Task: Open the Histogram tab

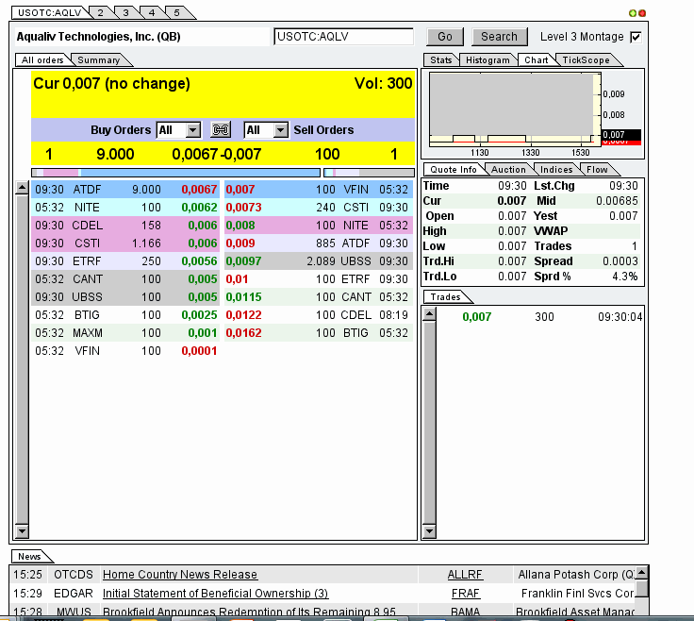Action: pos(487,60)
